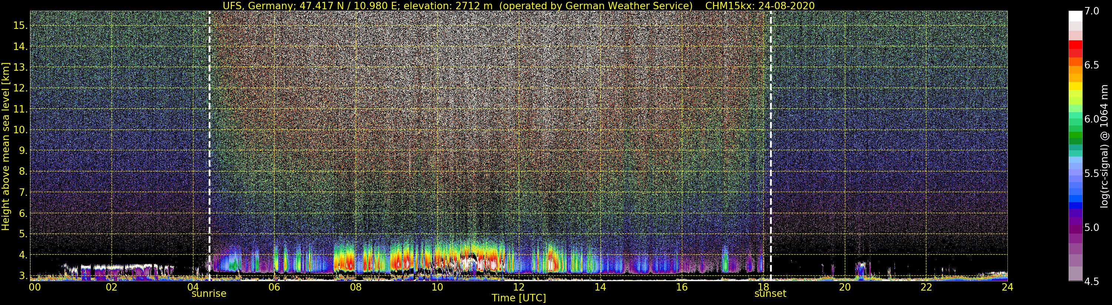Click the "06" time axis tick label
Viewport: 1112px width, 305px height.
click(275, 287)
